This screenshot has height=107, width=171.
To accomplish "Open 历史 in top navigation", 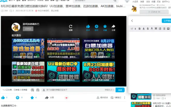I will [x=159, y=2].
